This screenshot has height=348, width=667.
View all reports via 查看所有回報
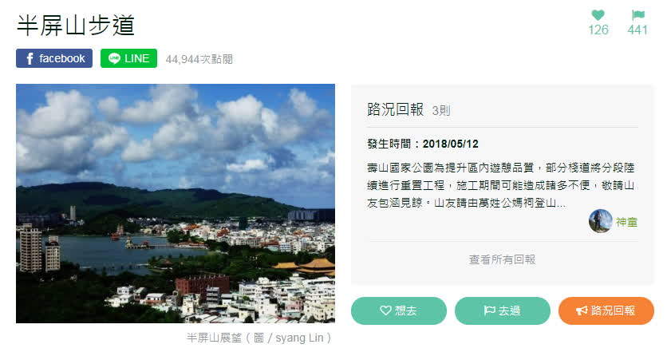[502, 259]
